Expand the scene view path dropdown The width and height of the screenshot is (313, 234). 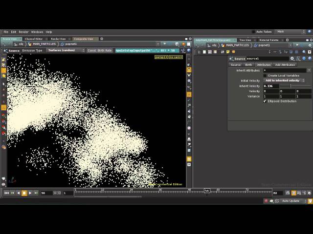pos(158,44)
